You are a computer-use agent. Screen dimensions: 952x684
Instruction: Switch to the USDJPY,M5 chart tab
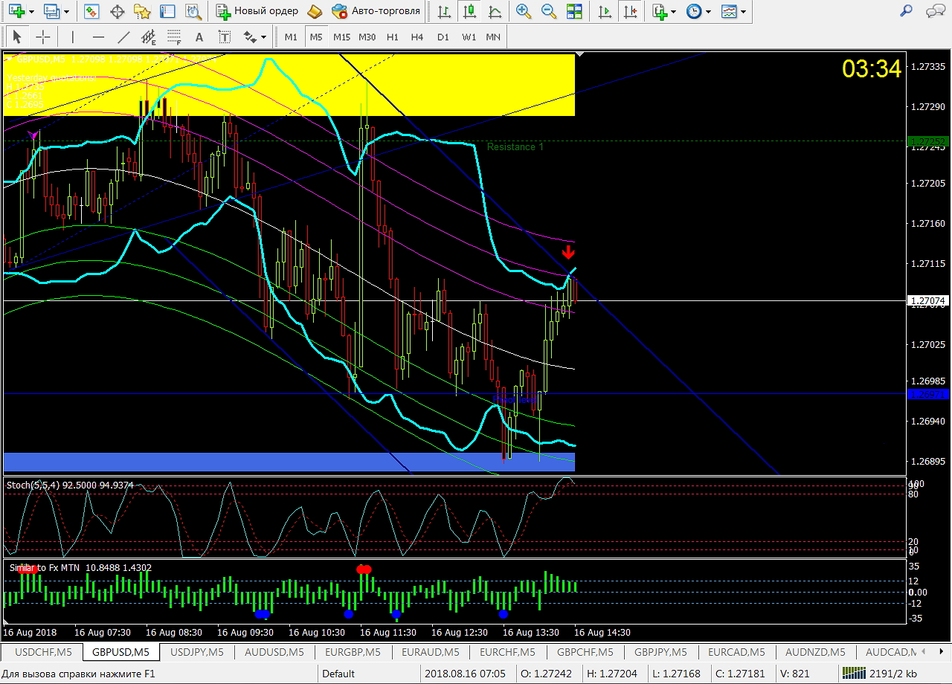tap(197, 652)
